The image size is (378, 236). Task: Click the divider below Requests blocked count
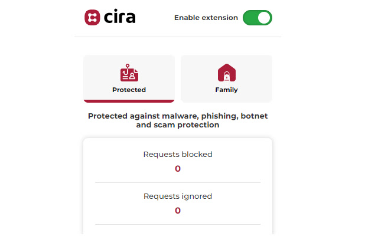(178, 183)
